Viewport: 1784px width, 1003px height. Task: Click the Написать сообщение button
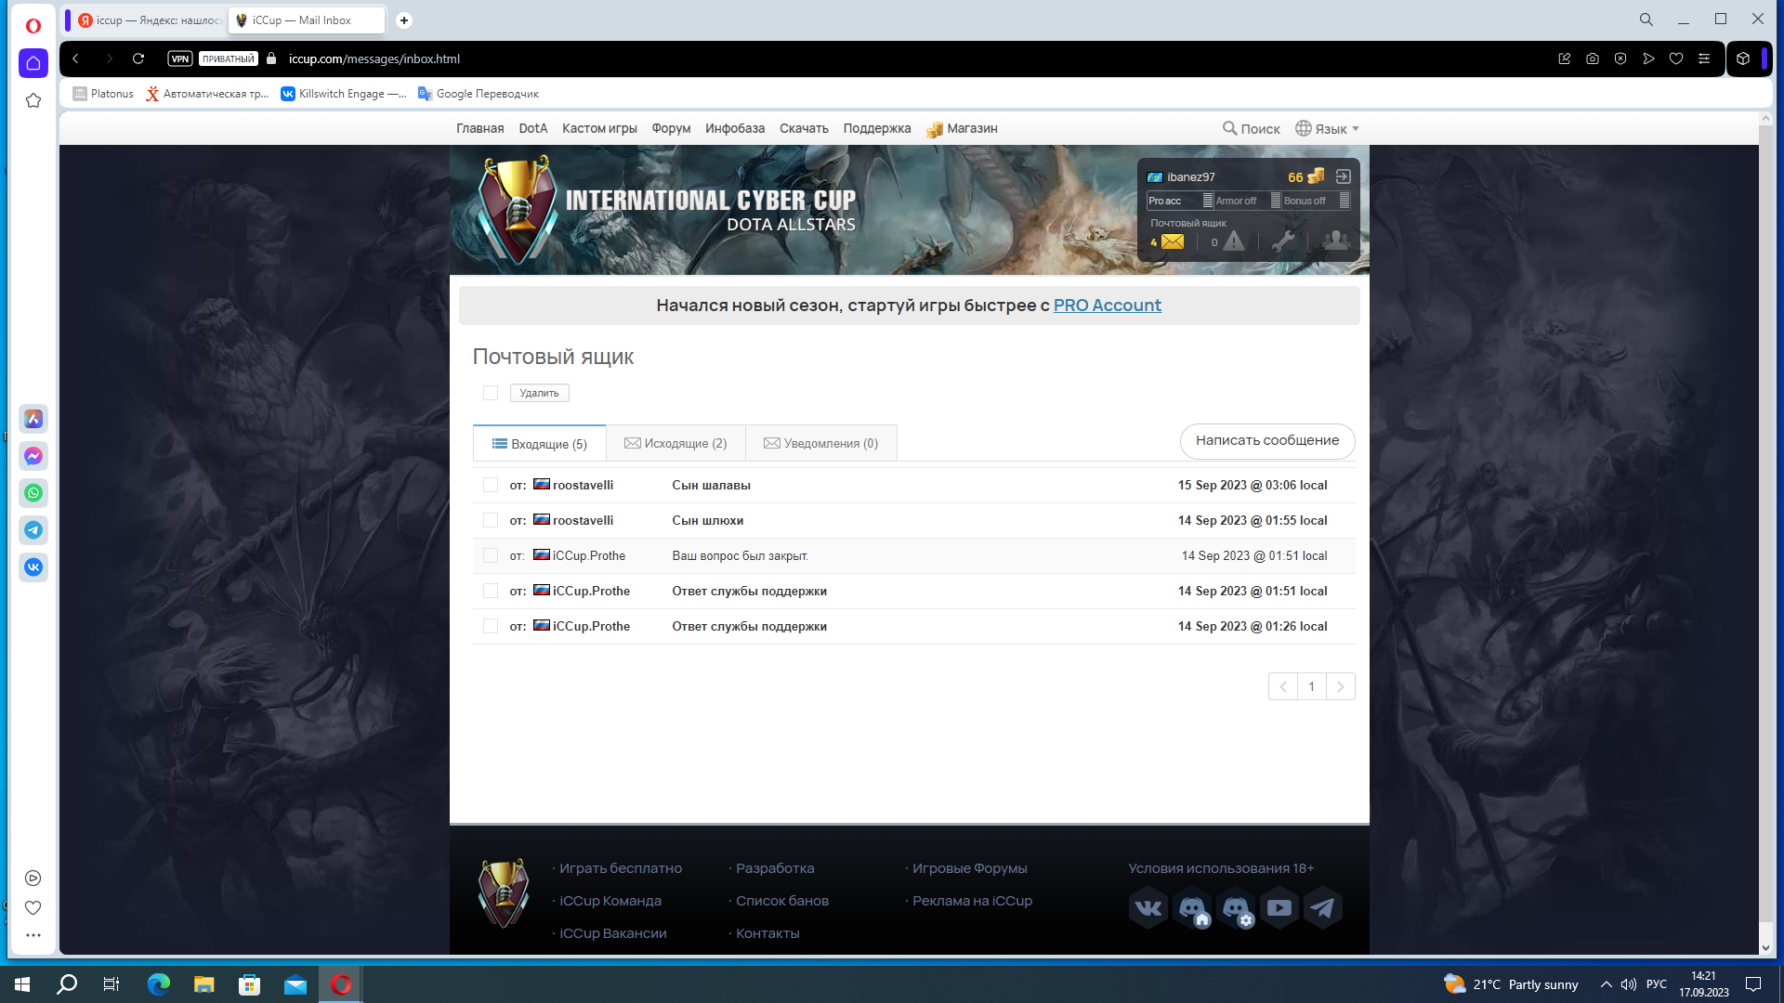(x=1267, y=440)
